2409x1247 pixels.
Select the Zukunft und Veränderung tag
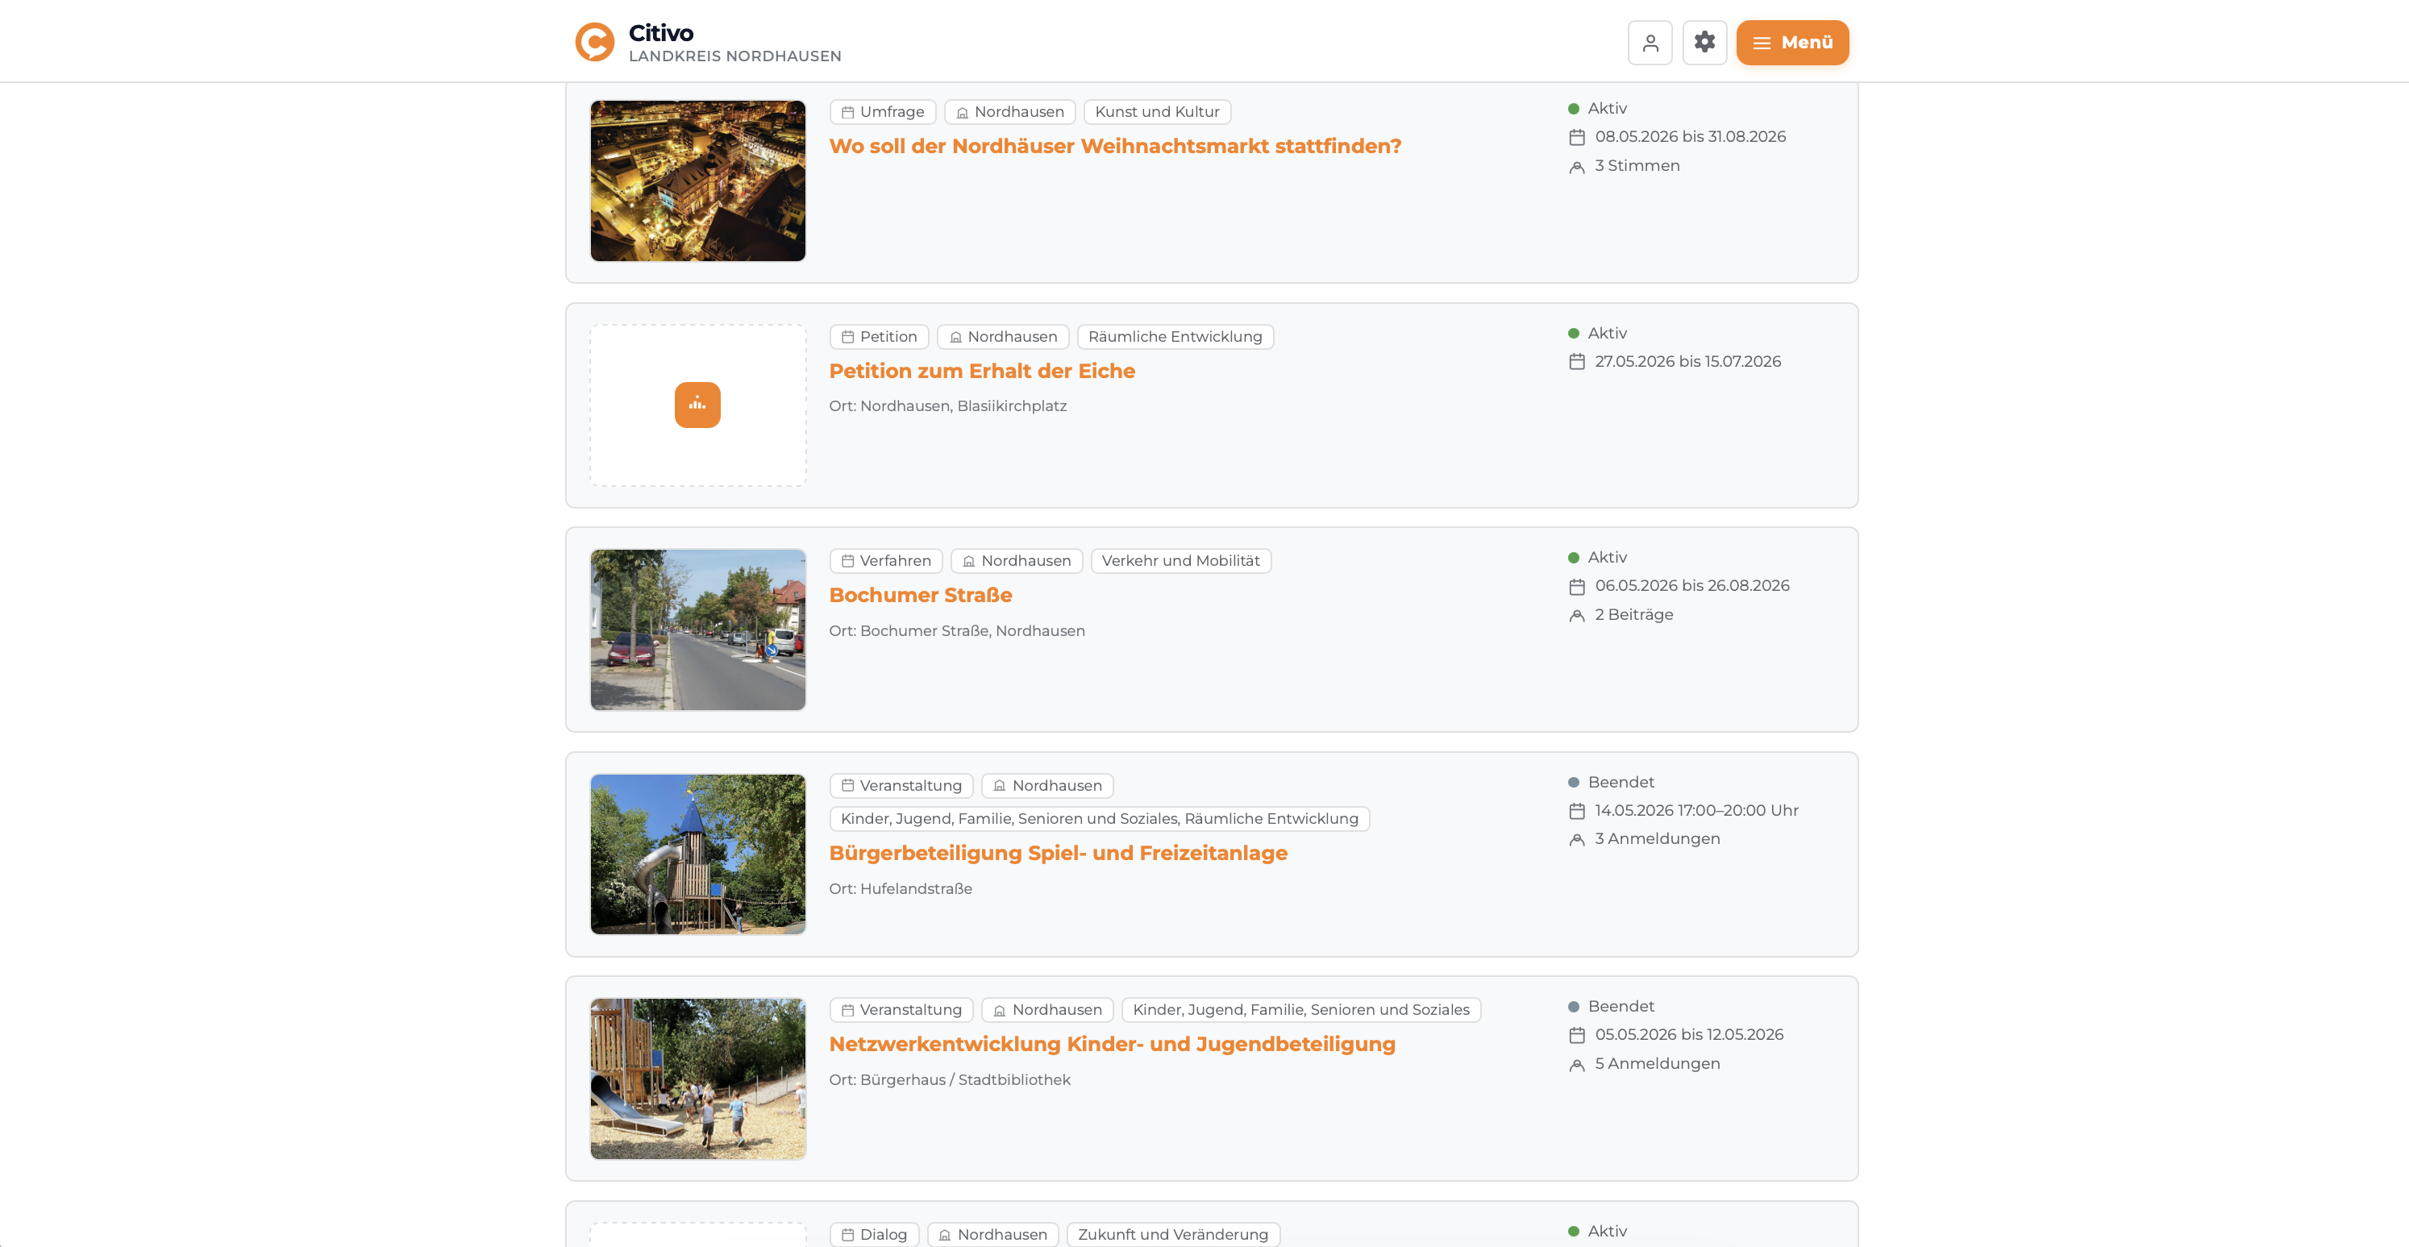(x=1173, y=1234)
